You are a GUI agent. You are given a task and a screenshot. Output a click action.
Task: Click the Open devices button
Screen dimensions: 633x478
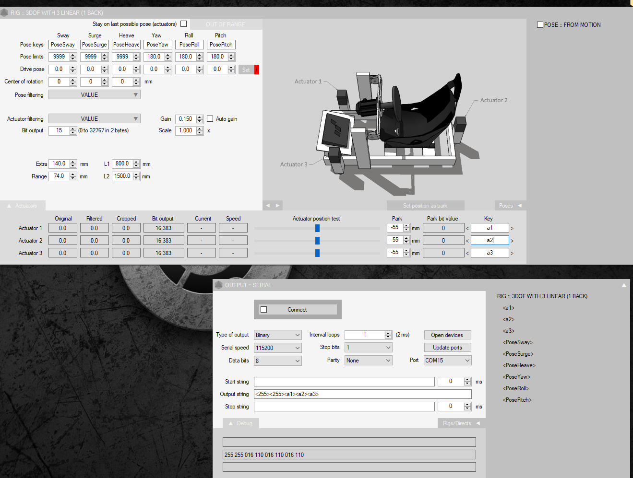447,335
